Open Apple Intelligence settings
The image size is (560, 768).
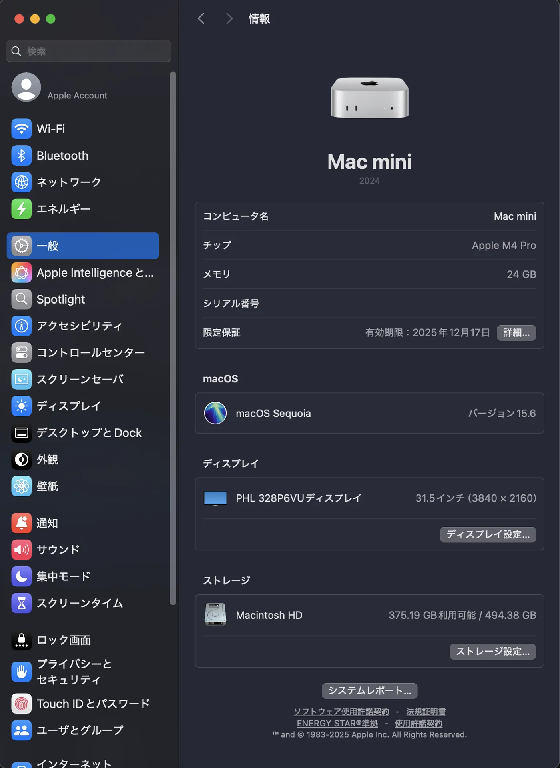point(83,272)
